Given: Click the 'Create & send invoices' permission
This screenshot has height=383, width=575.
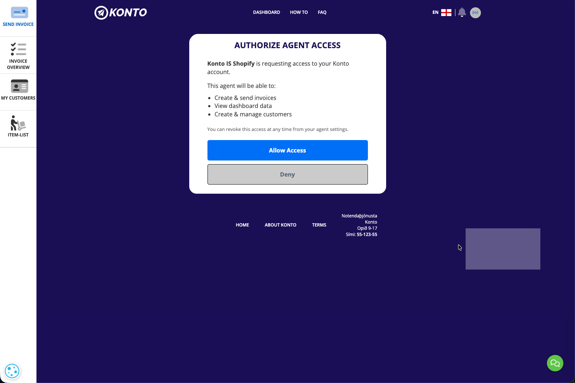Looking at the screenshot, I should point(245,98).
